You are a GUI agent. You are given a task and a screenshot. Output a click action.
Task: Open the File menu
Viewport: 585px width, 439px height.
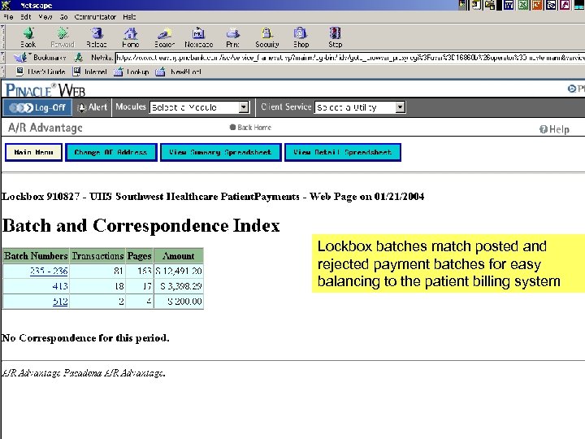tap(8, 17)
